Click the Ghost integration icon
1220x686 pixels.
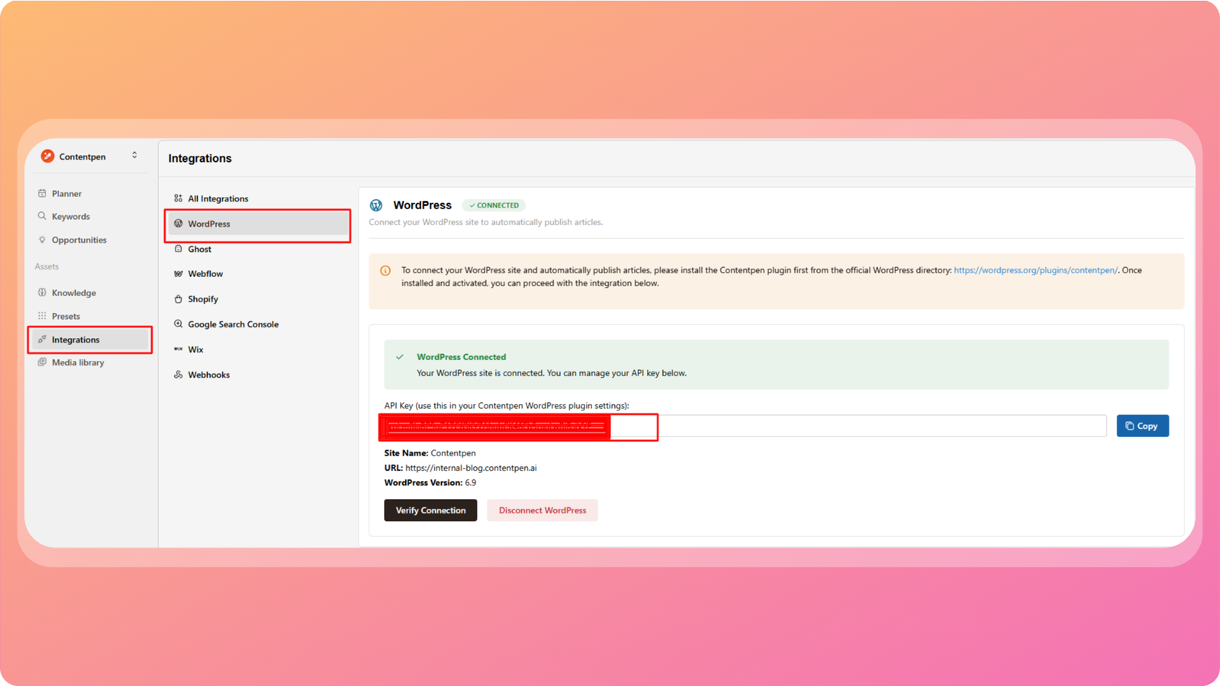(178, 249)
